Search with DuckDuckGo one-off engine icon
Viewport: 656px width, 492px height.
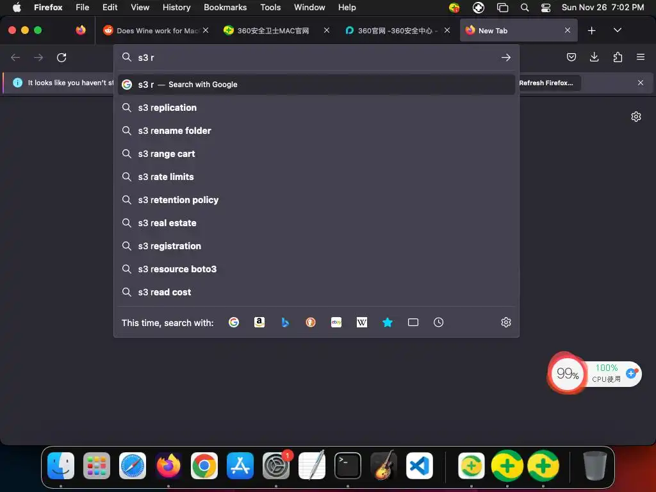pyautogui.click(x=311, y=322)
